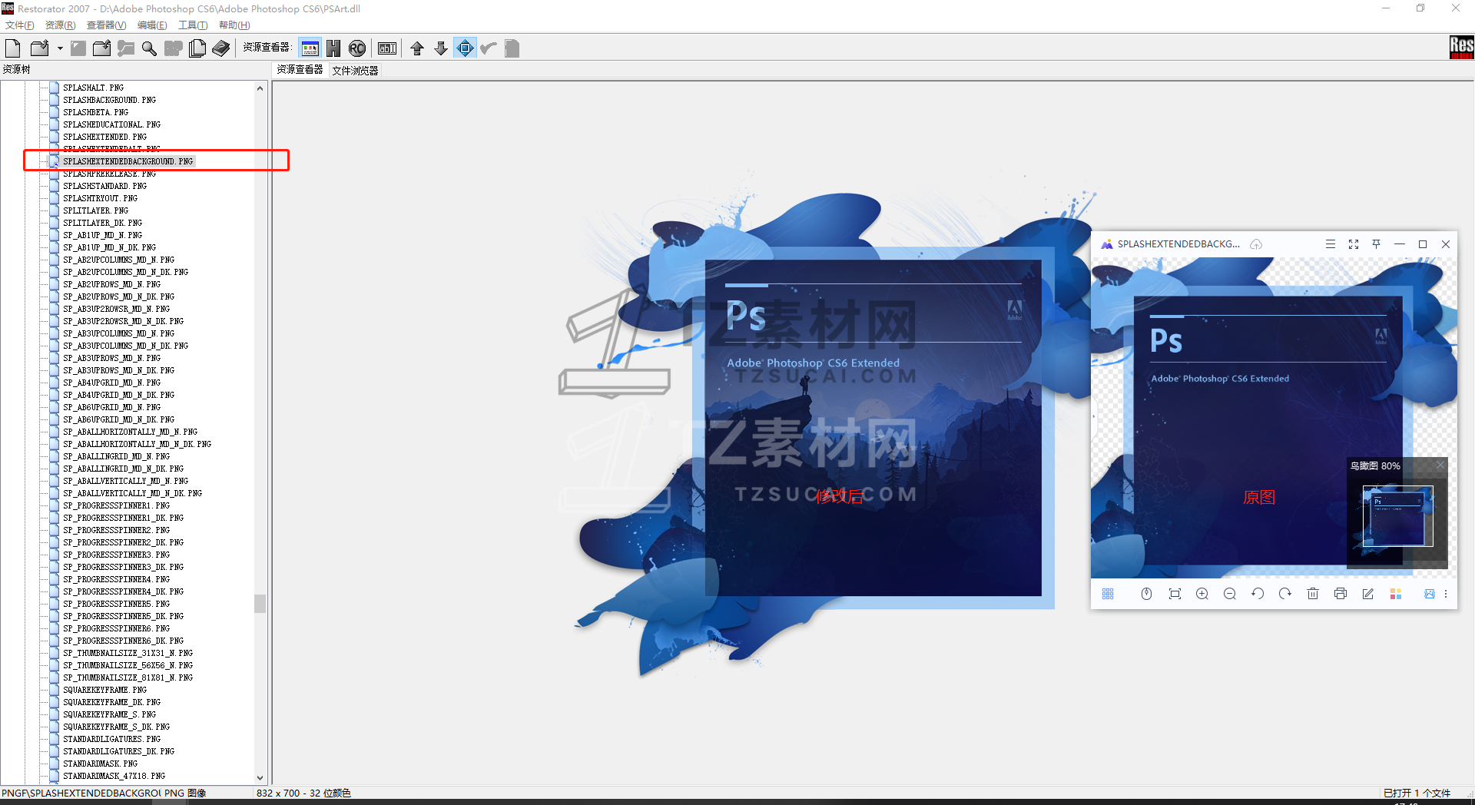Select SQUAREKEYFRAME.PNG resource

coord(104,690)
